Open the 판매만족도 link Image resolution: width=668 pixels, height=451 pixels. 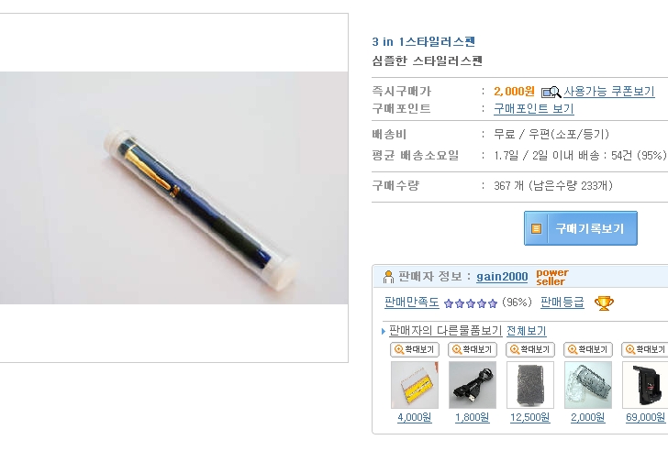click(411, 302)
